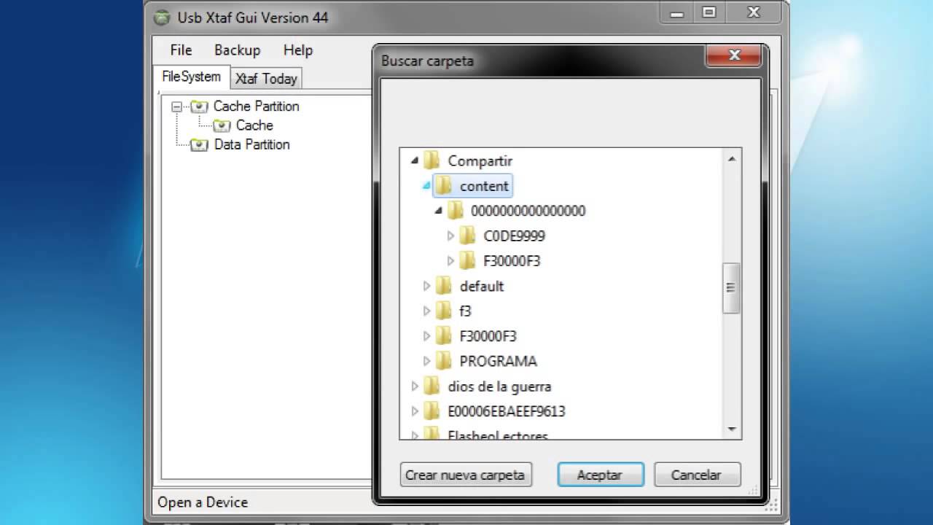Screen dimensions: 933x525
Task: Click the Cache drive icon in tree
Action: tap(222, 125)
